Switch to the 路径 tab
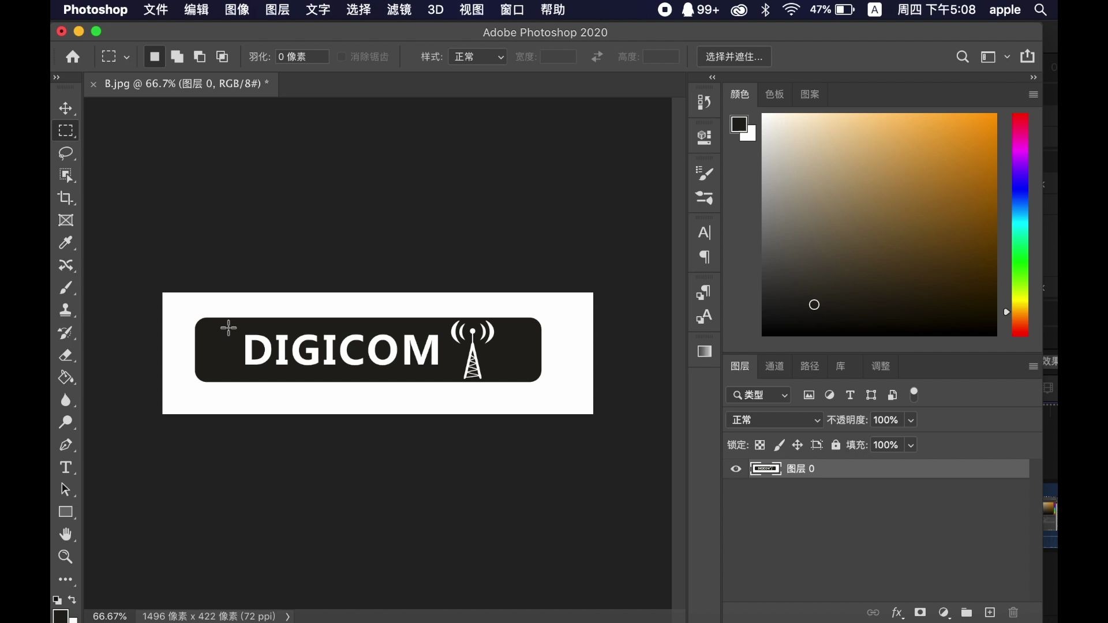Viewport: 1108px width, 623px height. [810, 366]
